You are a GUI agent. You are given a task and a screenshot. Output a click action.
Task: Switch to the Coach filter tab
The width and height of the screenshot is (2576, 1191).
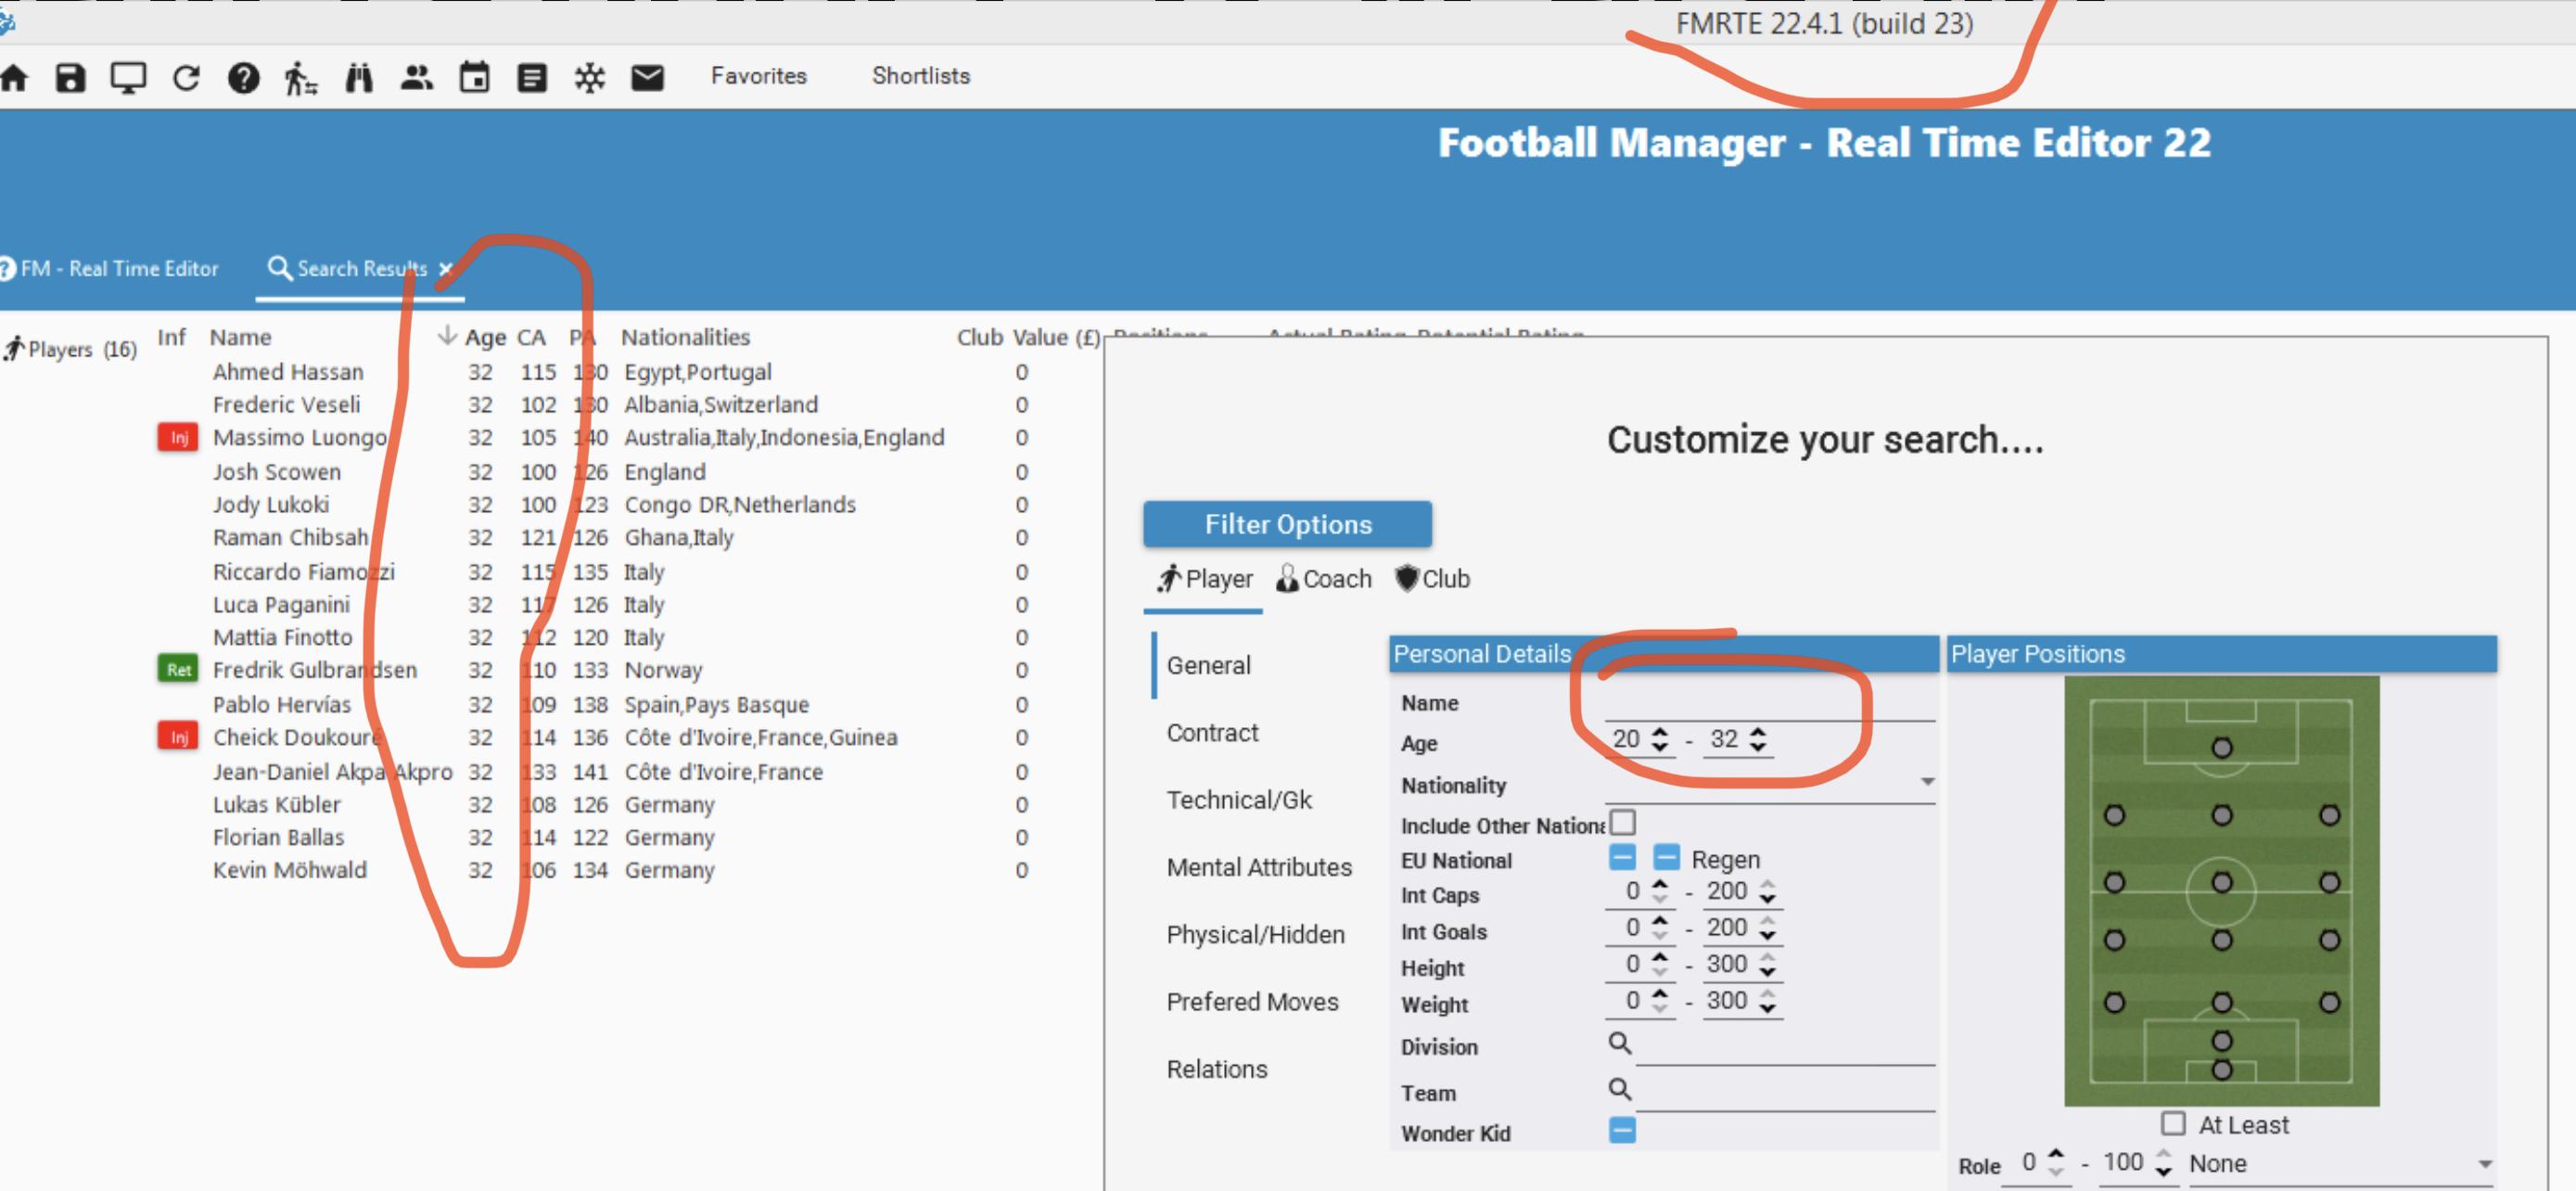1324,579
